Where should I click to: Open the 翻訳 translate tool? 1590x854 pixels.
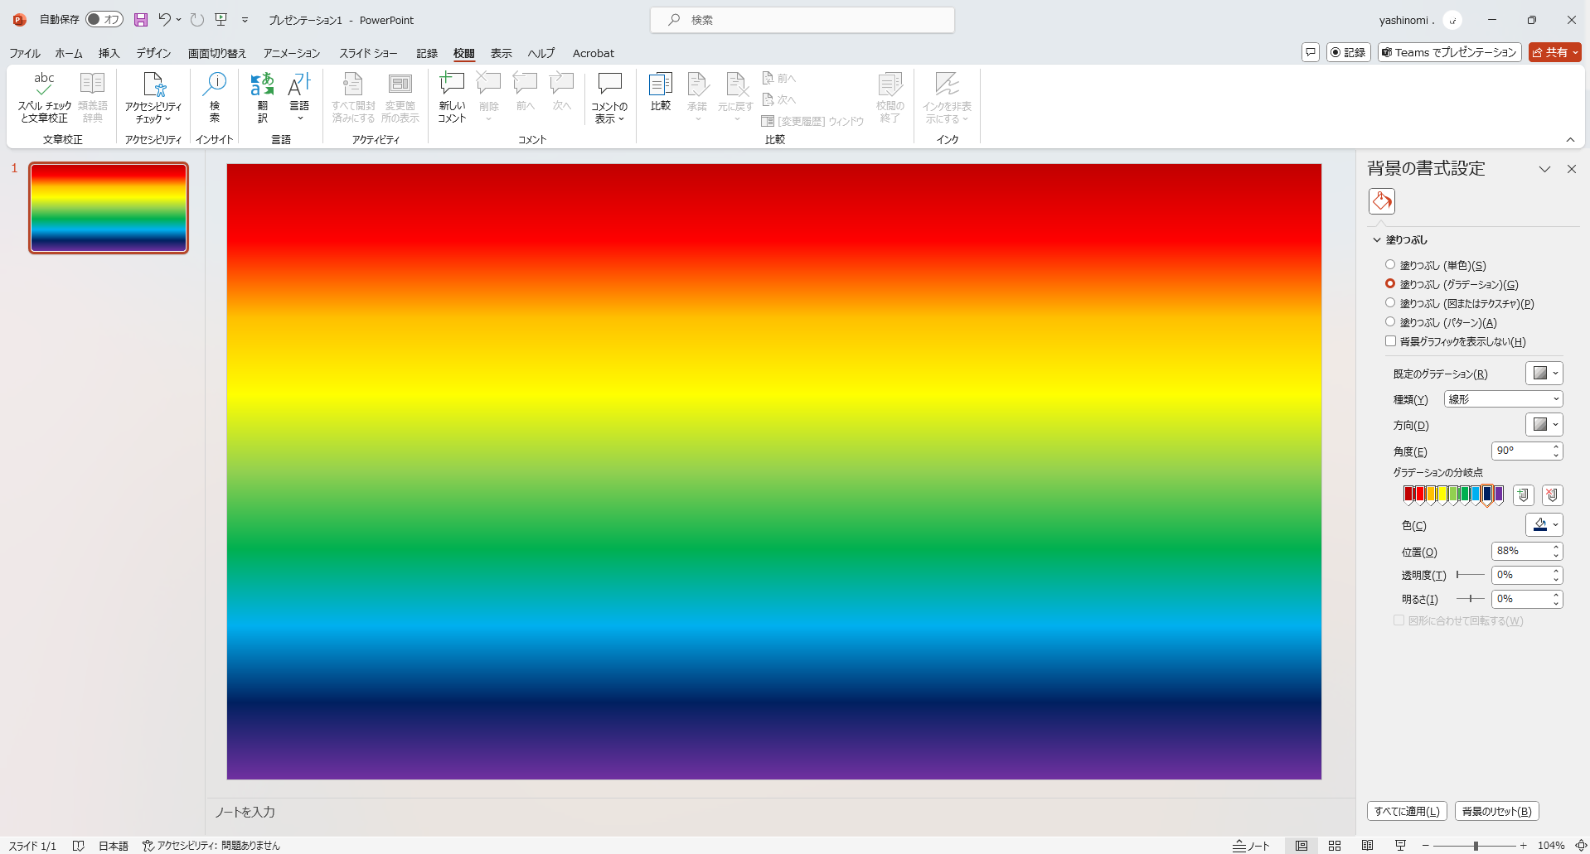click(262, 98)
